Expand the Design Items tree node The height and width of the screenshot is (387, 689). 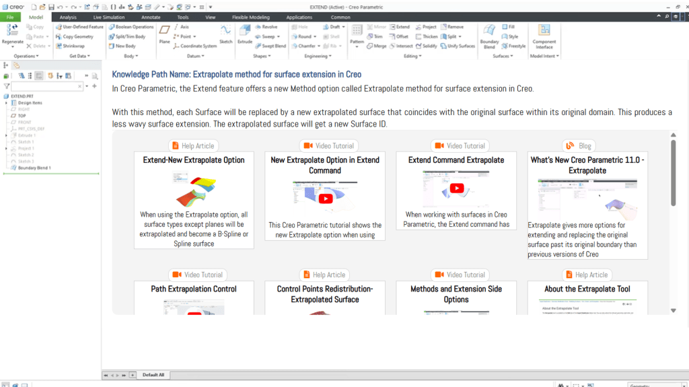tap(7, 103)
